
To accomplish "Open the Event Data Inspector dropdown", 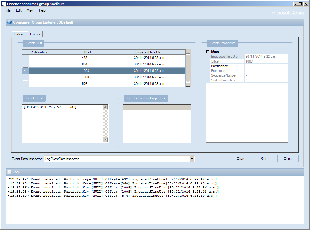I will tap(192, 159).
